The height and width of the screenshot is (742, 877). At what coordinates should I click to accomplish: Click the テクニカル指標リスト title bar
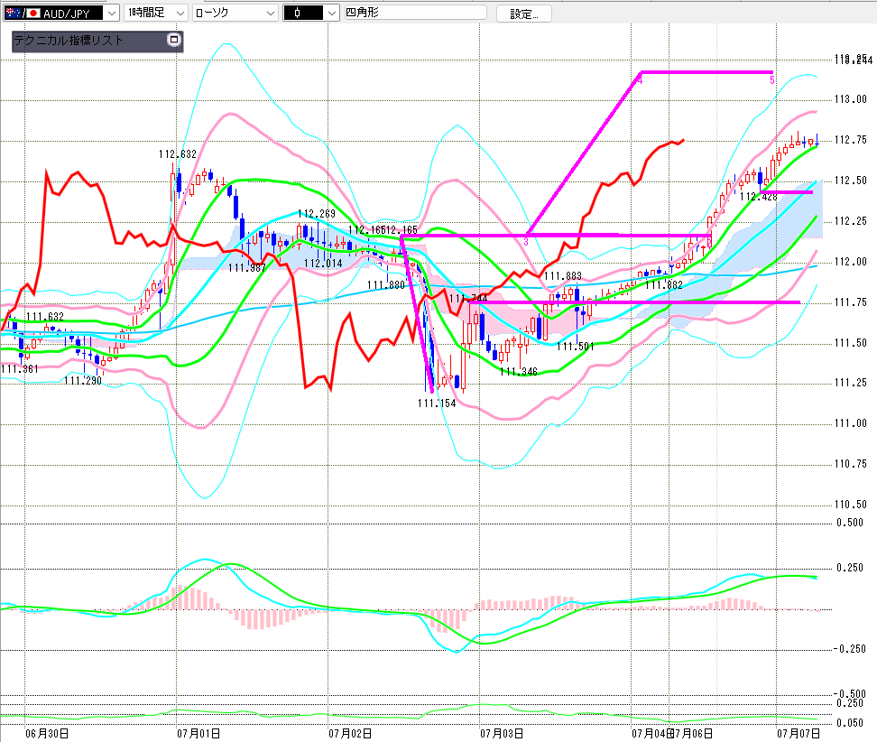pyautogui.click(x=97, y=41)
